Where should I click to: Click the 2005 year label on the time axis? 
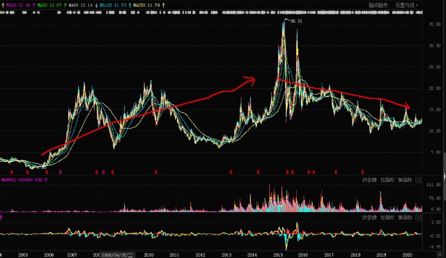23,255
